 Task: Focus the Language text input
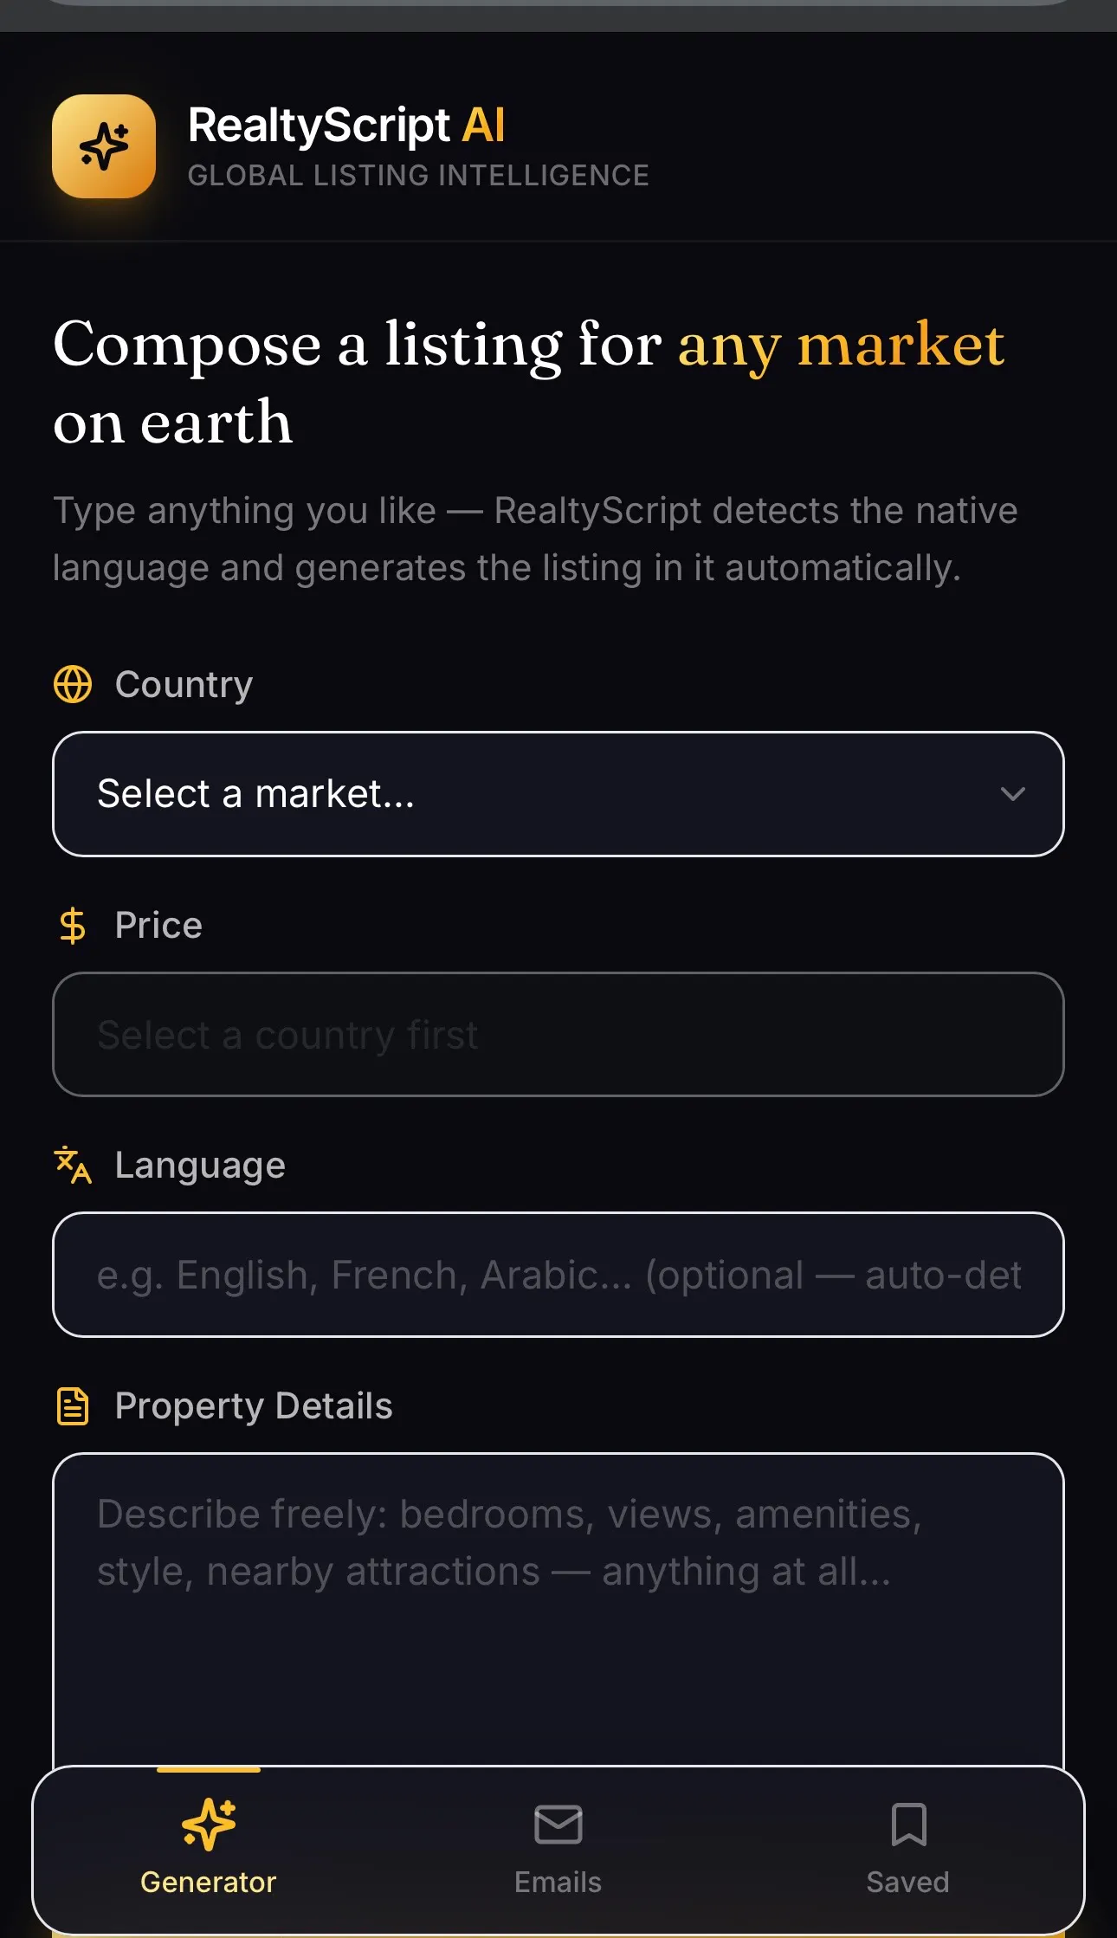tap(558, 1275)
